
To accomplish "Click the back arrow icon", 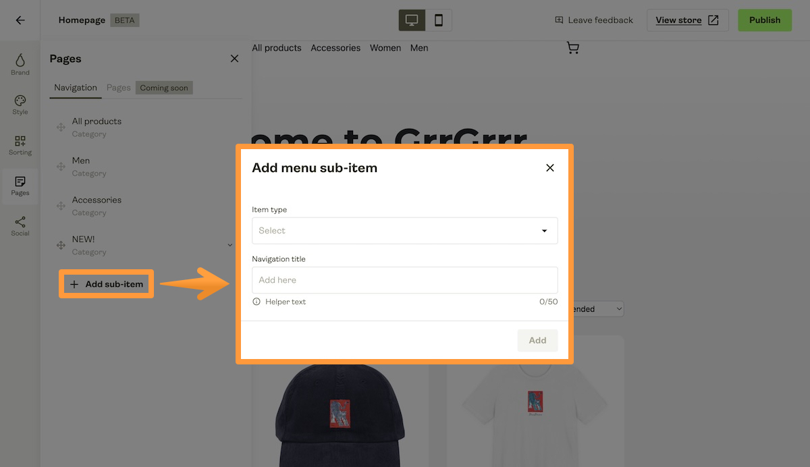I will 20,20.
